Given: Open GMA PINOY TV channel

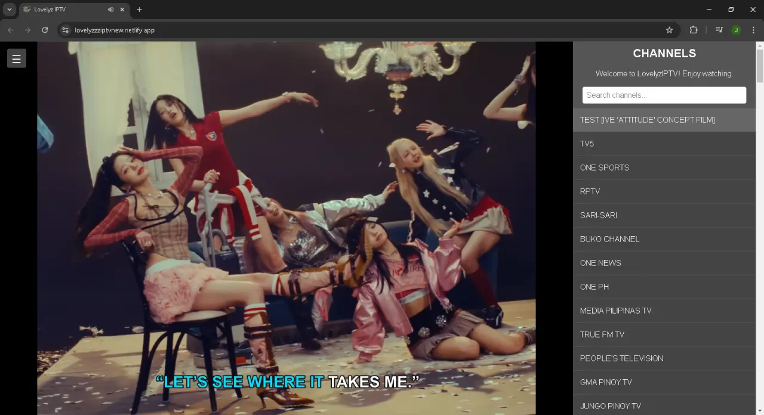Looking at the screenshot, I should pos(664,382).
